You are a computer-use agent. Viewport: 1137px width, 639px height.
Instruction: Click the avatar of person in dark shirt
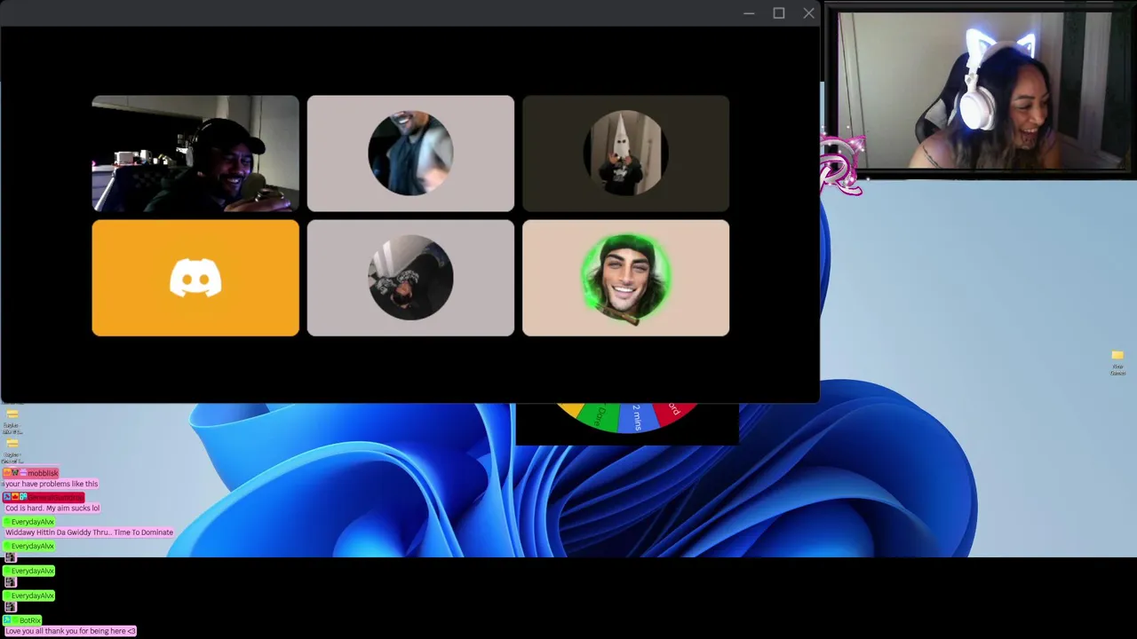pyautogui.click(x=410, y=153)
